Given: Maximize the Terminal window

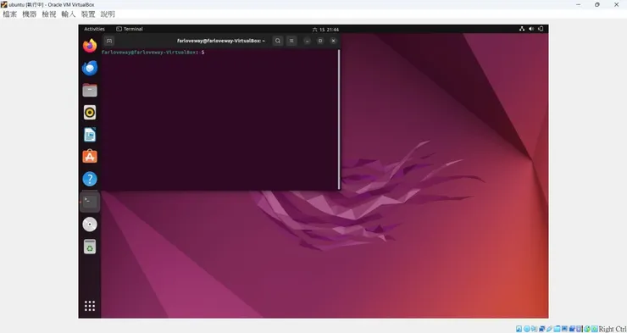Looking at the screenshot, I should 320,41.
